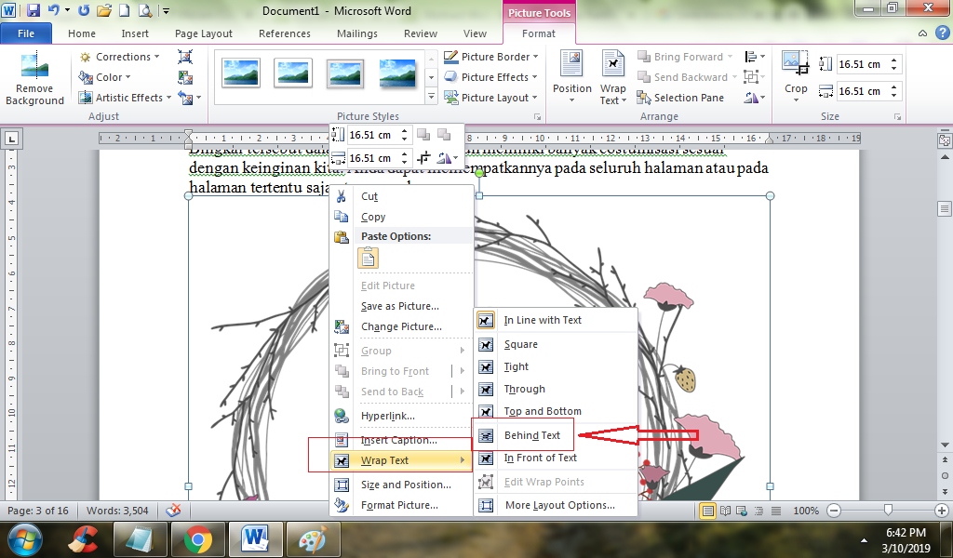Switch to Draft view in status bar
The width and height of the screenshot is (953, 558).
776,511
